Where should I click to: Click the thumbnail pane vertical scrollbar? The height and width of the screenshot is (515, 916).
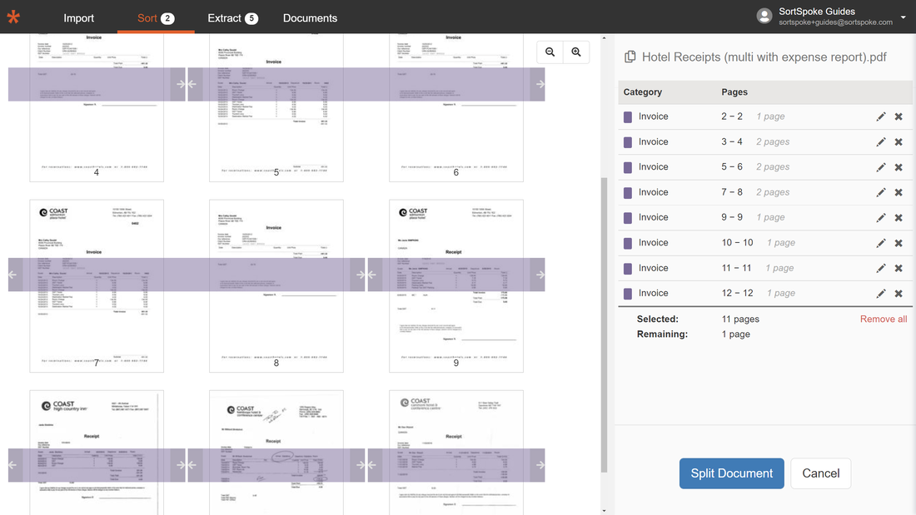pyautogui.click(x=604, y=324)
